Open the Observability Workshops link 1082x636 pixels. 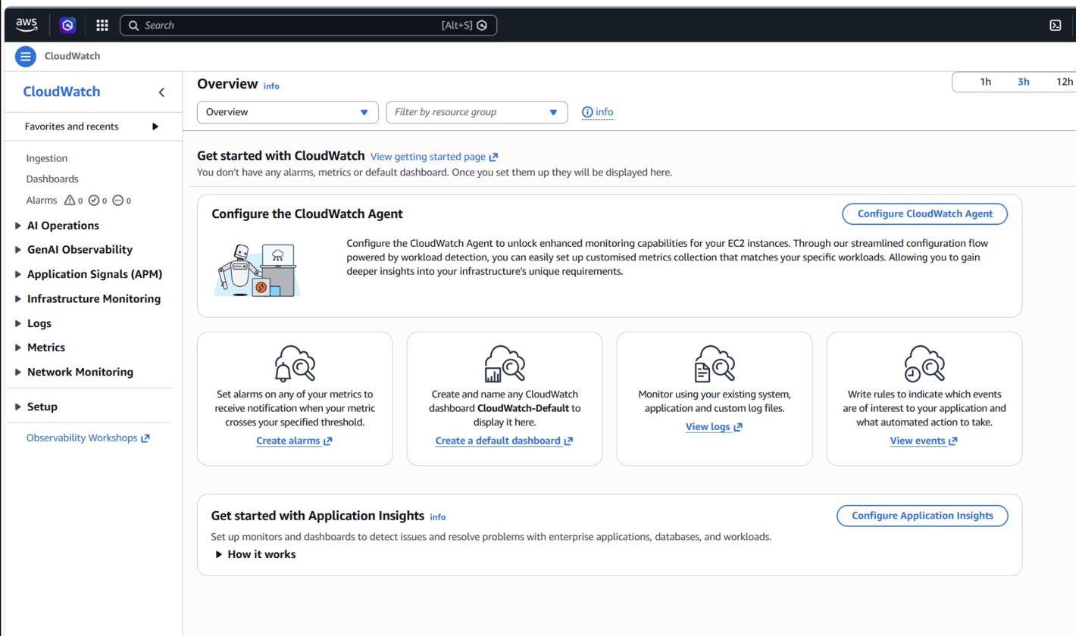click(88, 438)
